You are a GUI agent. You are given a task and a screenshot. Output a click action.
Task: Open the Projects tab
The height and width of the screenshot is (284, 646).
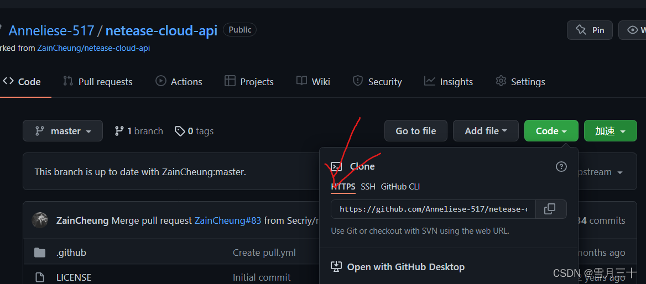249,81
